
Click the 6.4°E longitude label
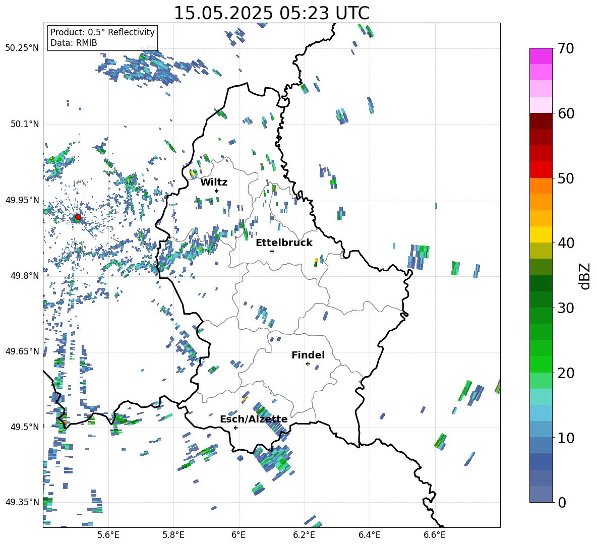pos(369,535)
